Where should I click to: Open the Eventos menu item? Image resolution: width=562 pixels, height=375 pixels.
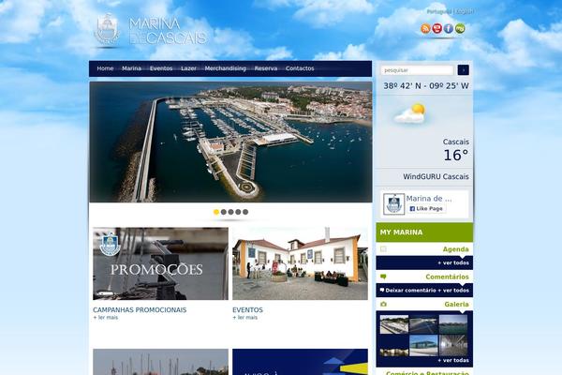[x=161, y=68]
